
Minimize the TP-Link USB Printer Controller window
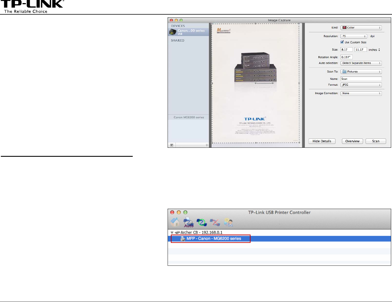[x=179, y=212]
